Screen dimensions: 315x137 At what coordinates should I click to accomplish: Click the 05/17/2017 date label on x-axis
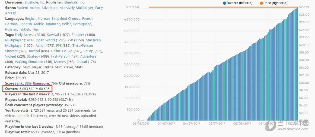click(x=217, y=123)
